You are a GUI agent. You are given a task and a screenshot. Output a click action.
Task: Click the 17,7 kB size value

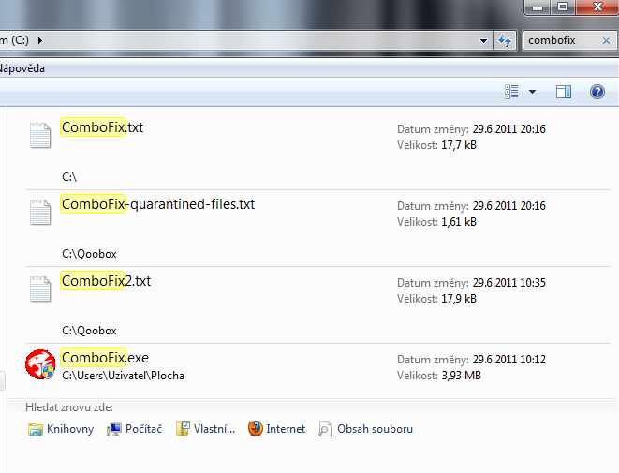459,145
